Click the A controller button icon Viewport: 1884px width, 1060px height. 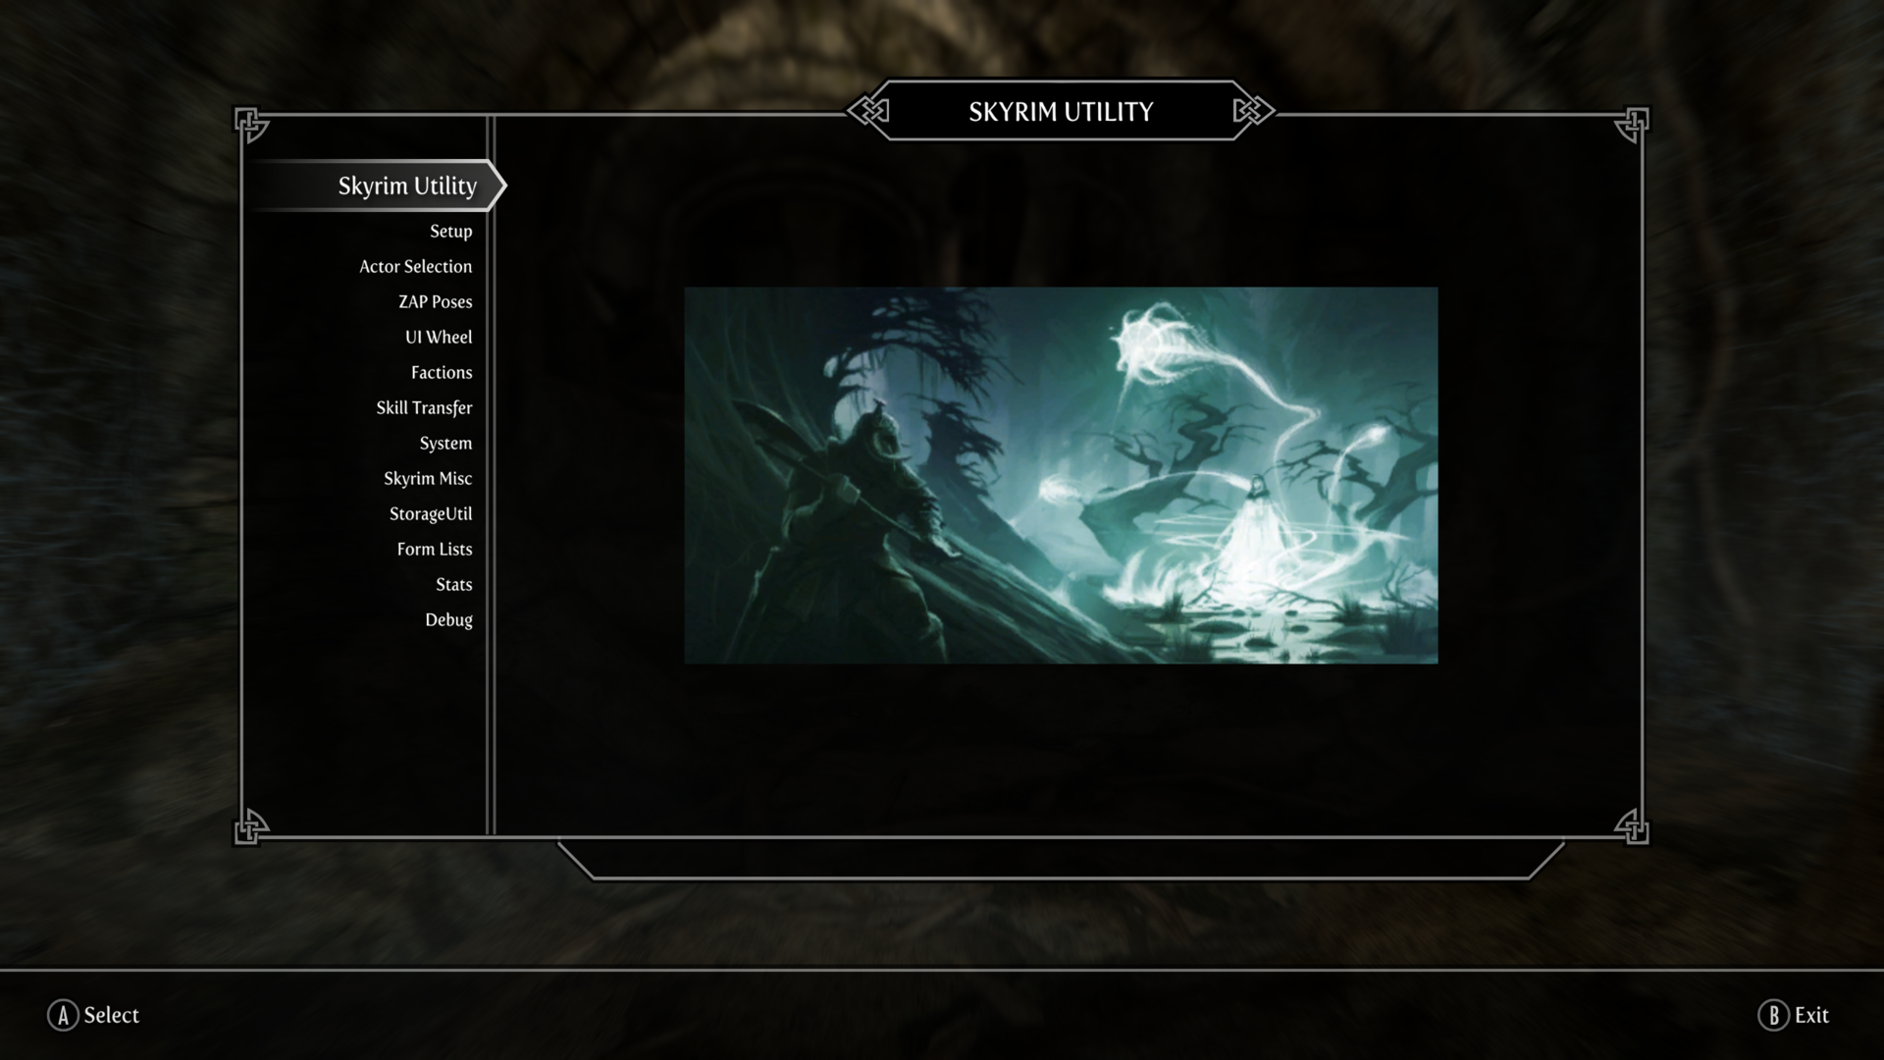tap(63, 1015)
